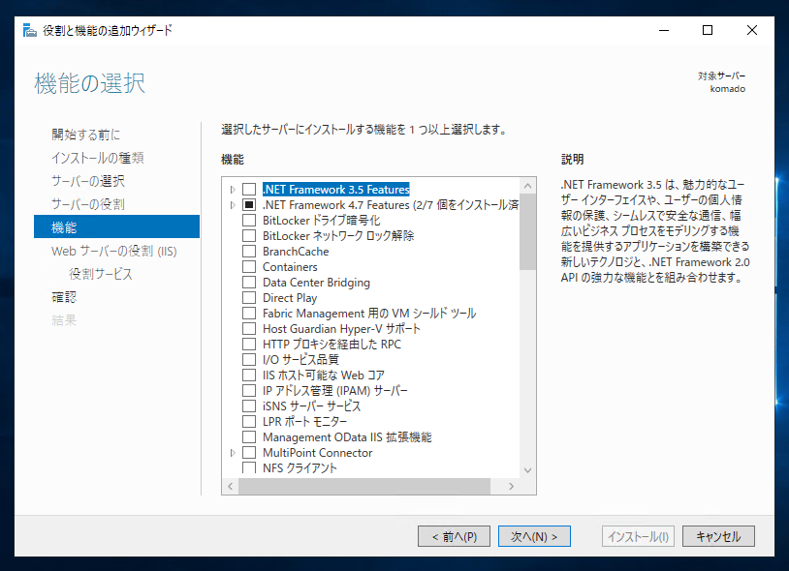Switch to サーバーの役割 step
789x571 pixels.
pyautogui.click(x=88, y=204)
